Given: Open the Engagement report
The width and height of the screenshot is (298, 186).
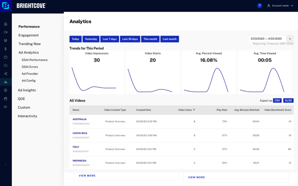Looking at the screenshot, I should [x=29, y=35].
